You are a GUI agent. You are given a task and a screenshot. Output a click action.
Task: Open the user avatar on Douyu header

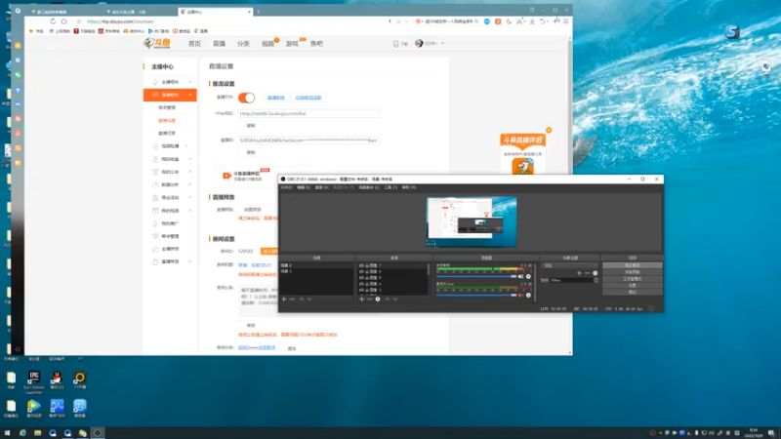[419, 43]
